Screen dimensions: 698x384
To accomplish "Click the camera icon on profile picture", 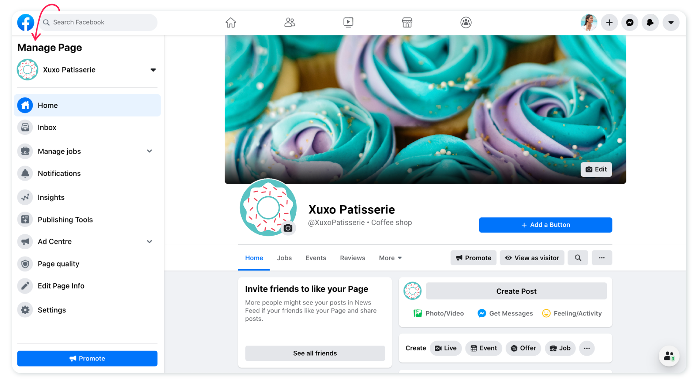I will pyautogui.click(x=288, y=228).
